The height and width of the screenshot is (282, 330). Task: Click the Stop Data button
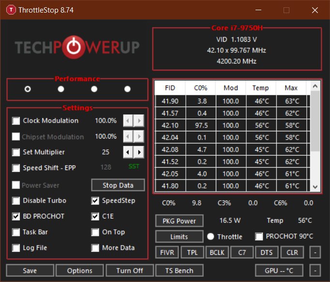pyautogui.click(x=118, y=185)
